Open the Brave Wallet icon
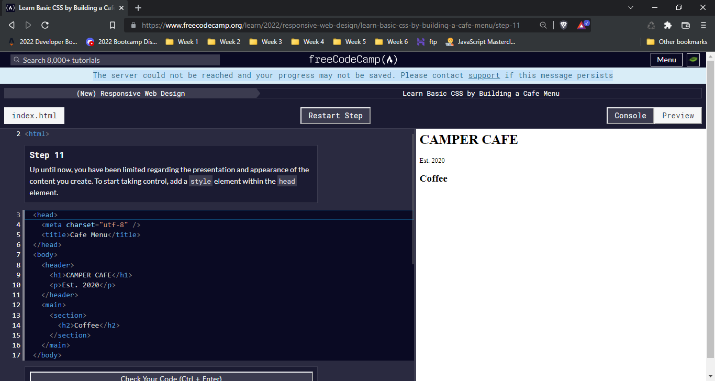The image size is (715, 381). pos(686,25)
